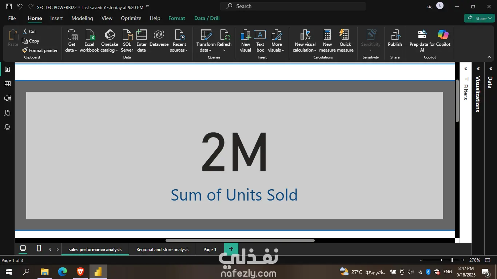Switch to the View ribbon tab
The height and width of the screenshot is (279, 497).
[107, 18]
